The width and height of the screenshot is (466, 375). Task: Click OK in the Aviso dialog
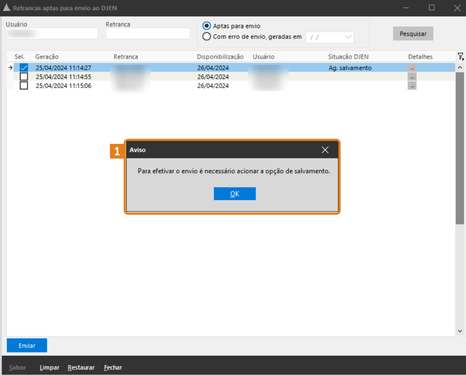tap(234, 194)
